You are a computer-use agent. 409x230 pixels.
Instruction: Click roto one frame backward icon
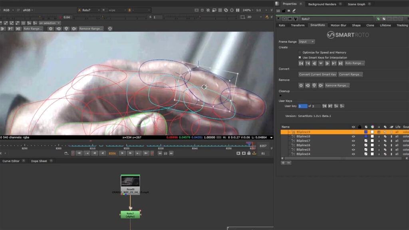click(314, 63)
